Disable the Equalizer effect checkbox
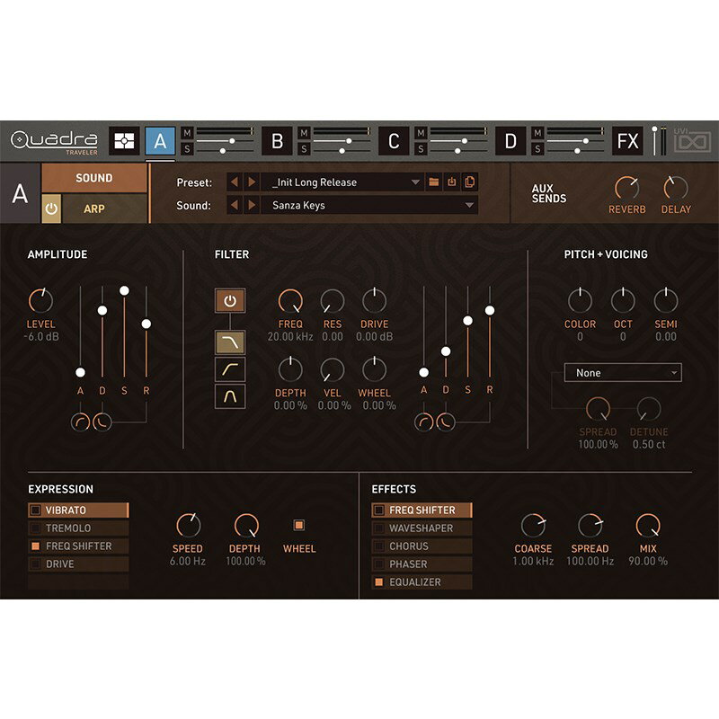The image size is (719, 719). coord(378,582)
